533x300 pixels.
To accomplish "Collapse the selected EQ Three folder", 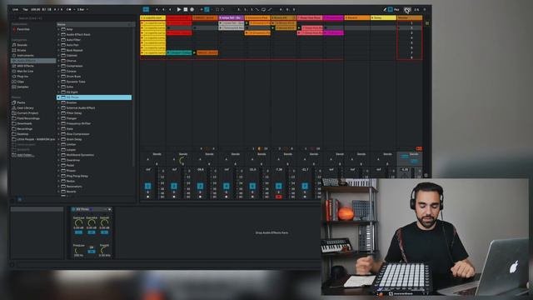I will [58, 97].
